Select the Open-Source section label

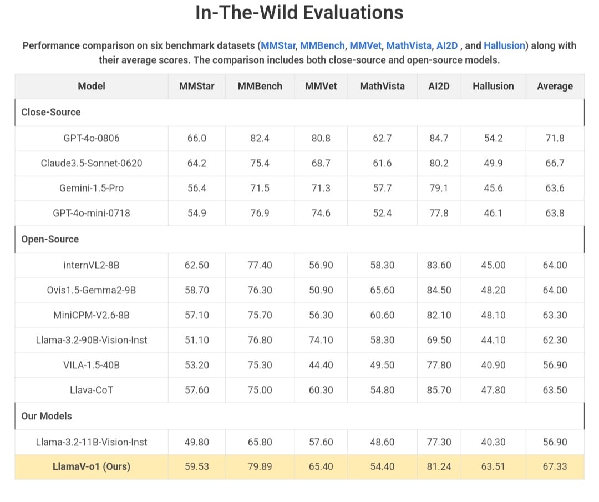click(50, 239)
